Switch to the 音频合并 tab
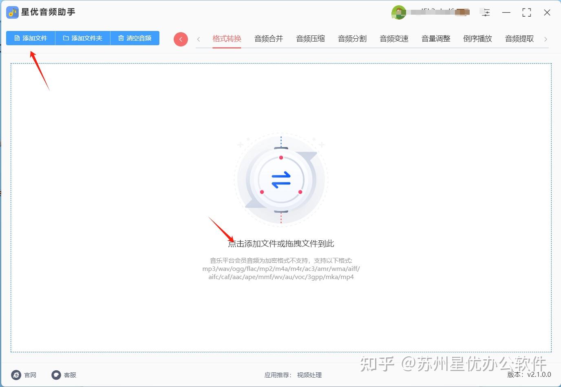 pos(268,39)
